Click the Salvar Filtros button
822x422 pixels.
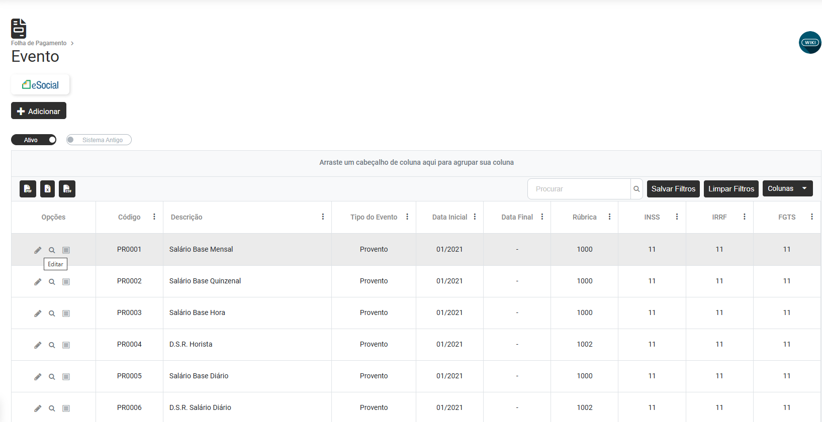point(673,189)
